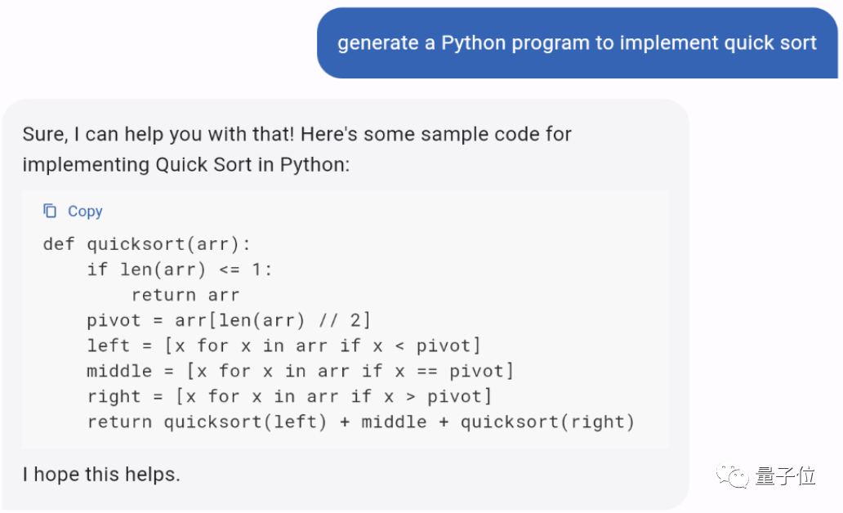Screen dimensions: 843x513
Task: Click "quicksort(right)" at the end of the code
Action: click(547, 422)
